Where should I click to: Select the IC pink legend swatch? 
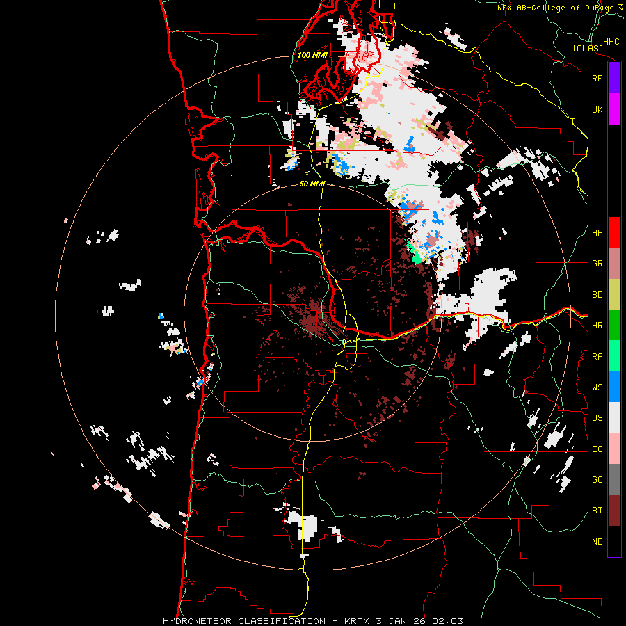tap(614, 449)
